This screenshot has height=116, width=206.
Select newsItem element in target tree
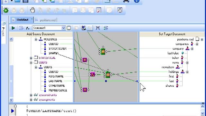coord(168,67)
